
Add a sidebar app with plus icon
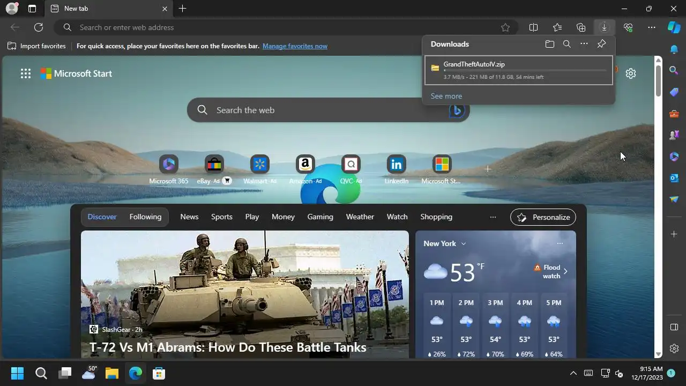[674, 234]
